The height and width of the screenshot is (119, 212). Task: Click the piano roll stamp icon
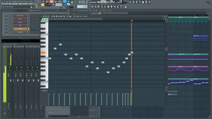(48, 16)
